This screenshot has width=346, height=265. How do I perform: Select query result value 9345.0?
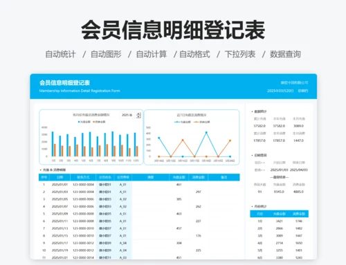279,192
